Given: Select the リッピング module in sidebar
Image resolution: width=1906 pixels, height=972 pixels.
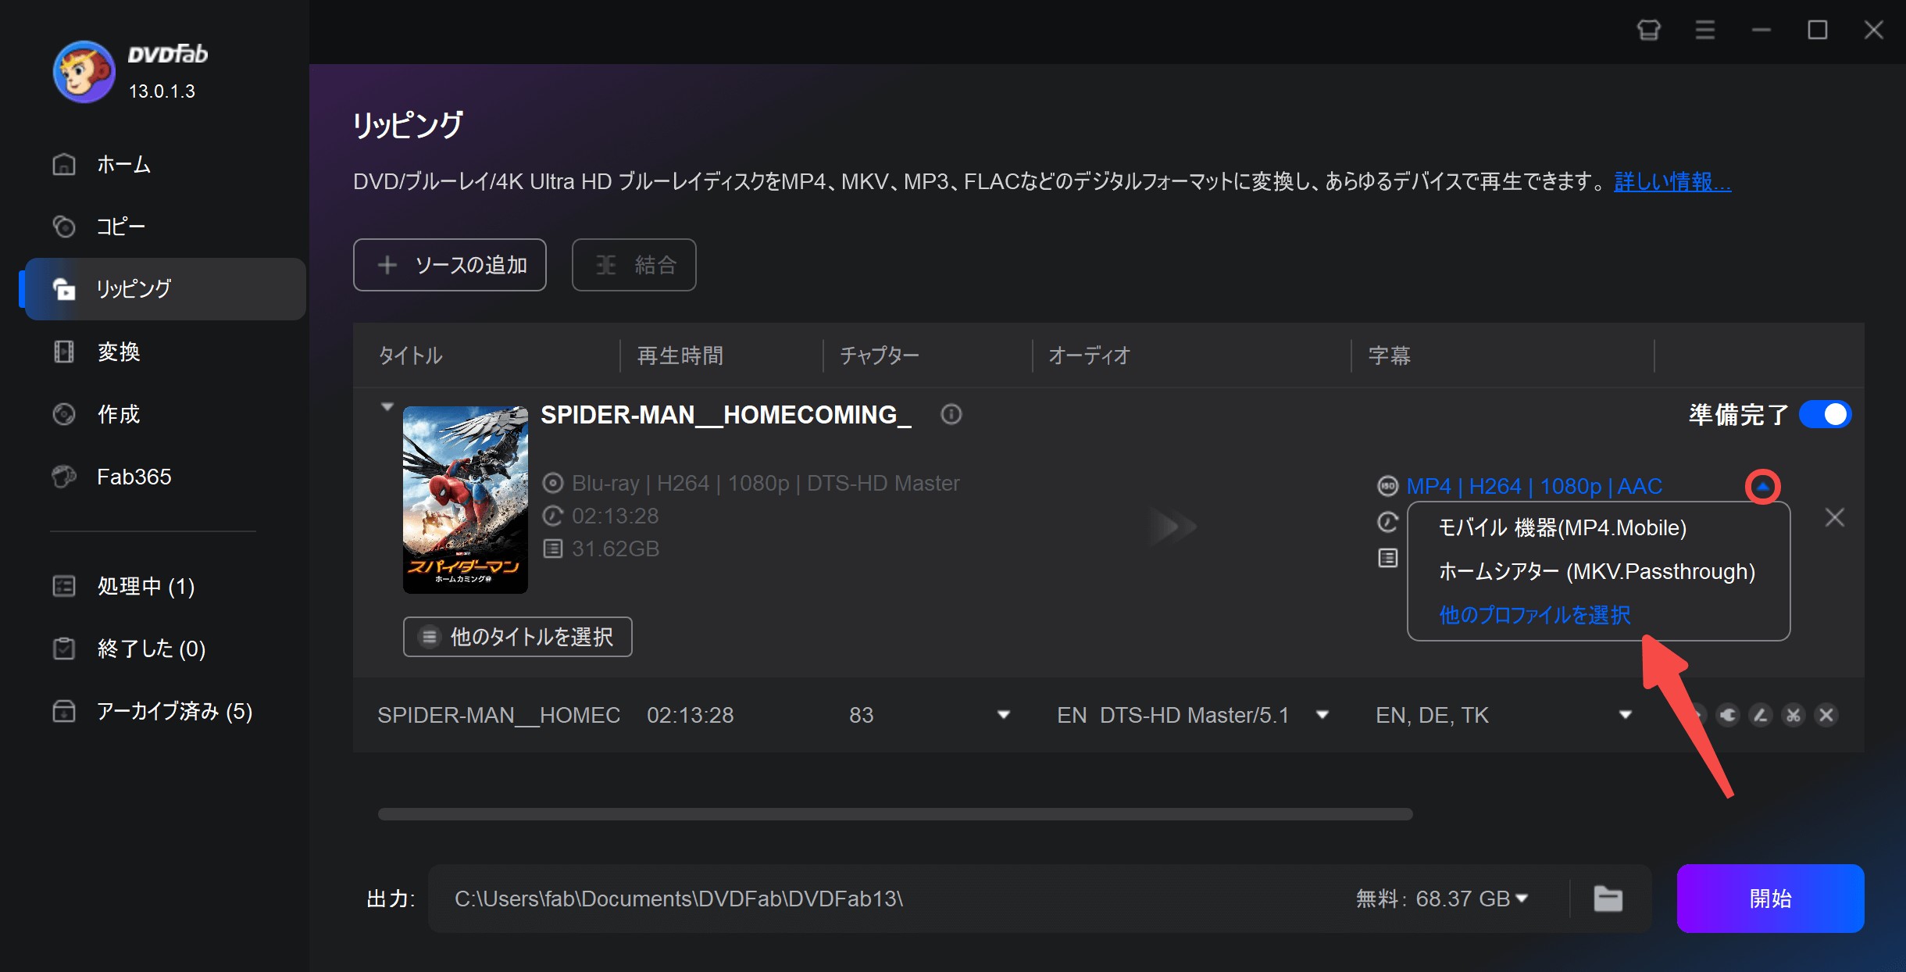Looking at the screenshot, I should point(165,289).
